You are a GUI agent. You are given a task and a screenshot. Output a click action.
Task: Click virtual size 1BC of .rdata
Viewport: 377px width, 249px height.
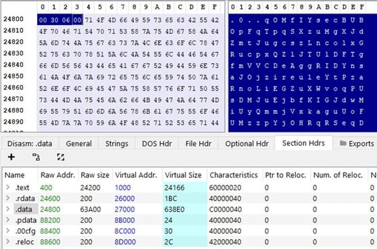coord(171,198)
